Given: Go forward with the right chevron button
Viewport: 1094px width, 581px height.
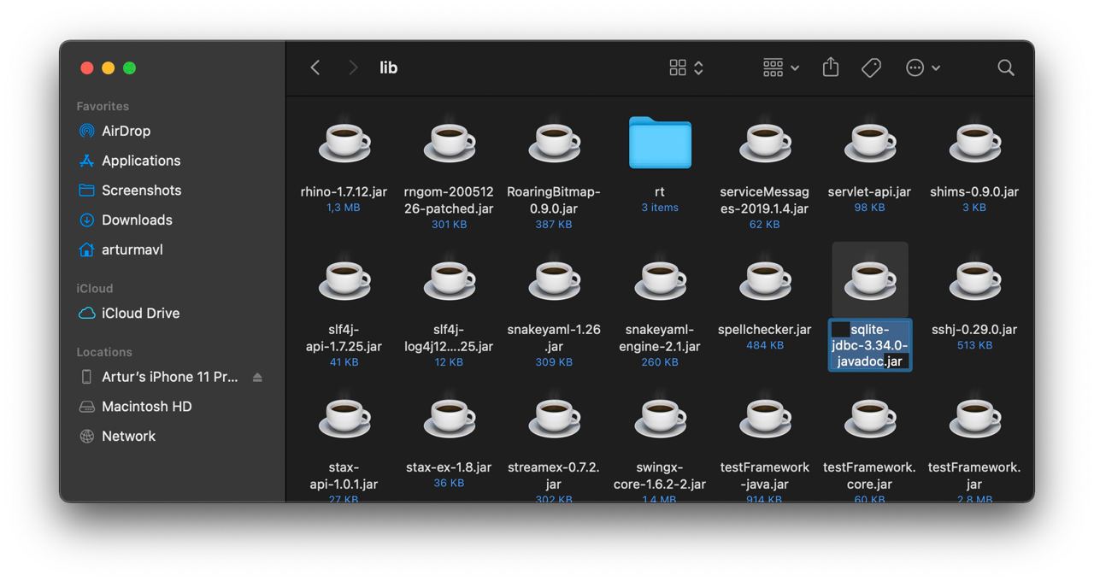Looking at the screenshot, I should click(352, 67).
